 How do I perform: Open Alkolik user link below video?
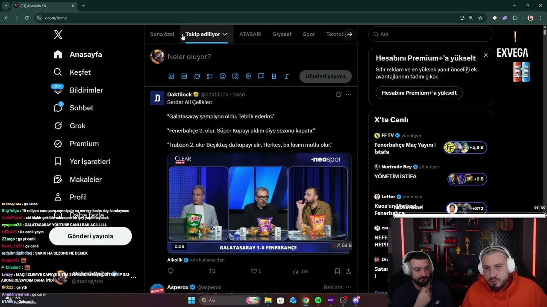coord(175,260)
